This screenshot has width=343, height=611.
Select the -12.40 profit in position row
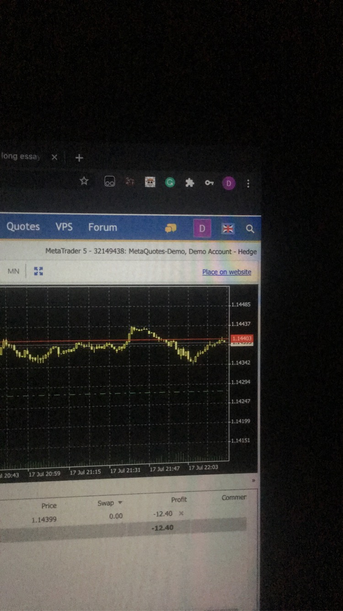[x=163, y=514]
